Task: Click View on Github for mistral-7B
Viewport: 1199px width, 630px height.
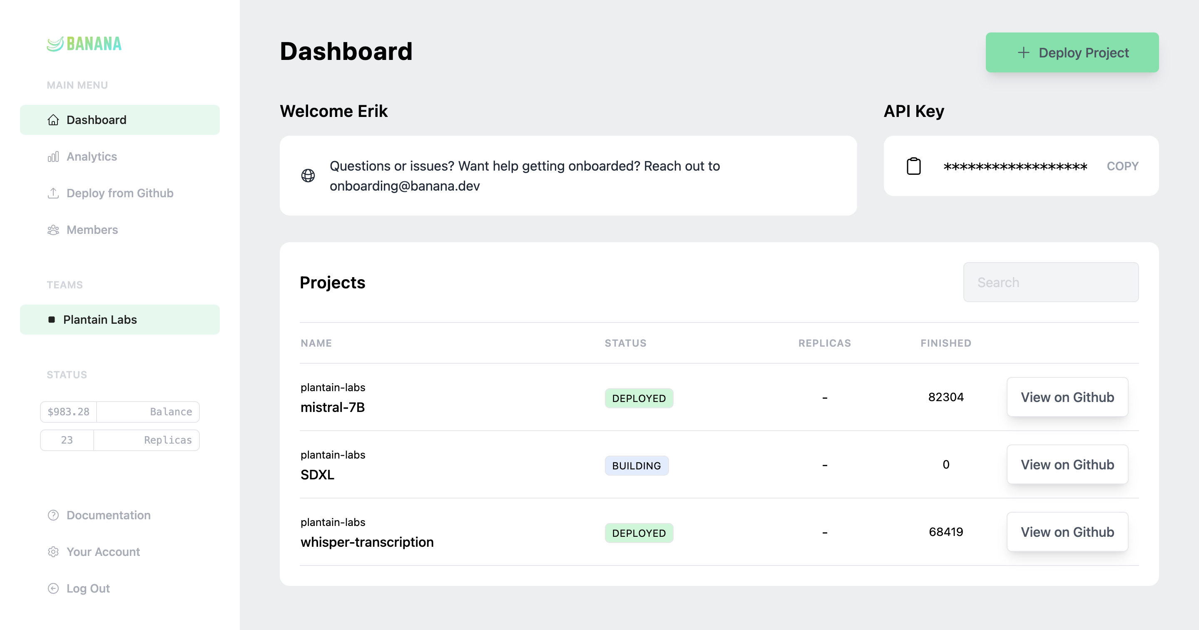Action: pos(1067,397)
